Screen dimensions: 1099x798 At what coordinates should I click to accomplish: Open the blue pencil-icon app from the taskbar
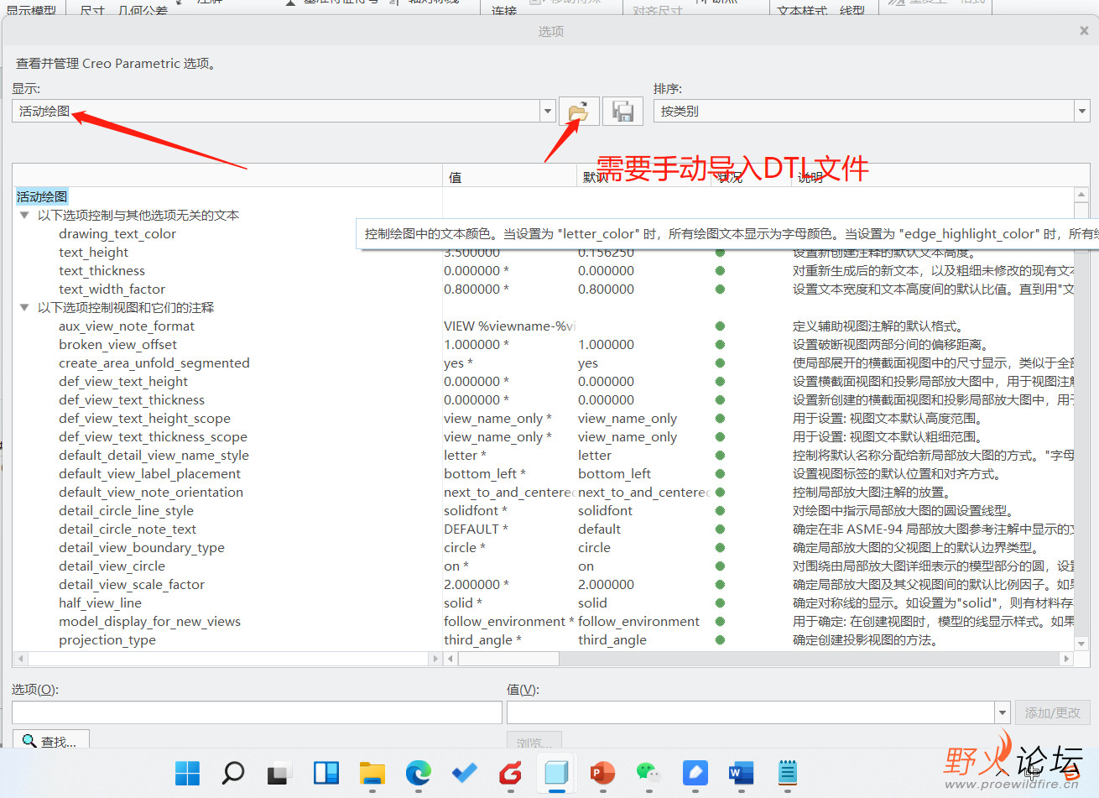coord(695,773)
